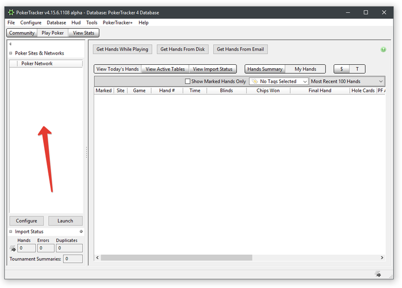
Task: Click the Launch button
Action: (x=65, y=221)
